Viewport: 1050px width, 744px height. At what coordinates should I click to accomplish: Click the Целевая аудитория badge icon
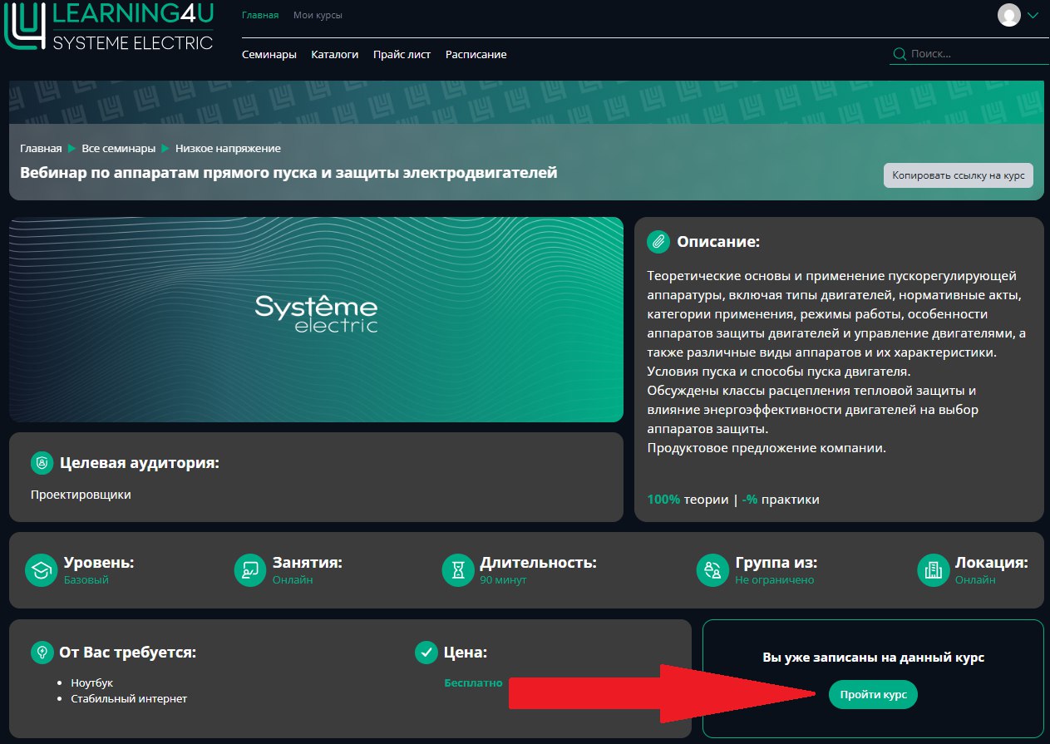(x=42, y=463)
